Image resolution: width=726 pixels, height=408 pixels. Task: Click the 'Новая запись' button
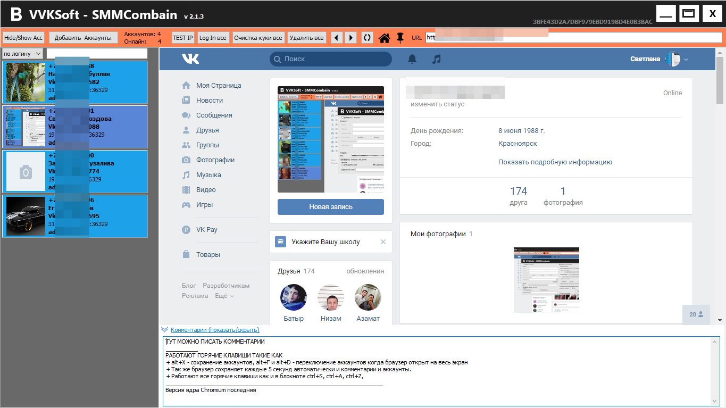(330, 207)
